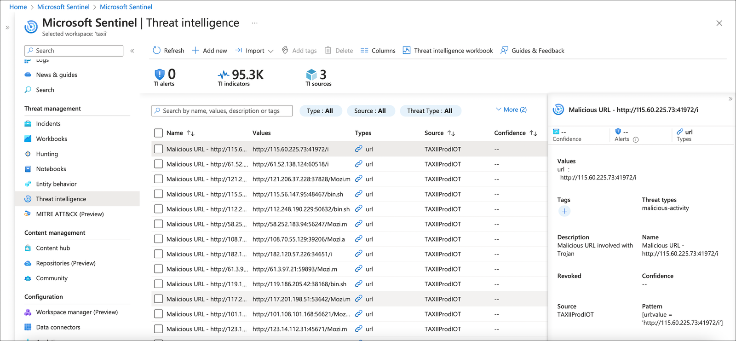Image resolution: width=736 pixels, height=341 pixels.
Task: Select the http://117.201.198.51:53642/Mozi.m value cell
Action: coord(301,299)
